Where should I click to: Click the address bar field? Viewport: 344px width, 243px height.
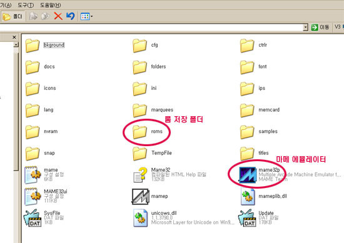click(151, 27)
